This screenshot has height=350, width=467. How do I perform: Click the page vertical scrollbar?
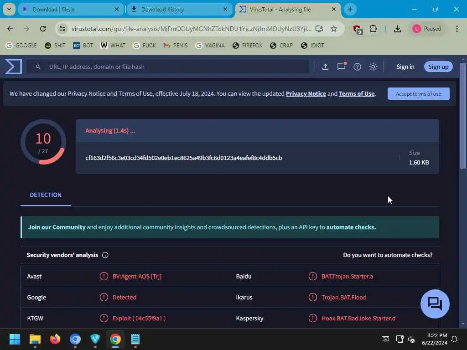(x=463, y=116)
